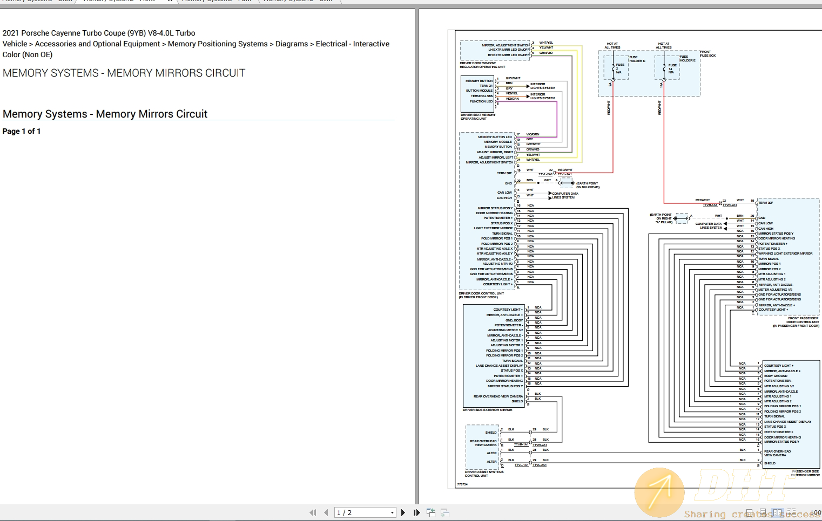Click the EARTH POINT ON BULKHEAD label
Screen dimensions: 822x521
(x=588, y=185)
